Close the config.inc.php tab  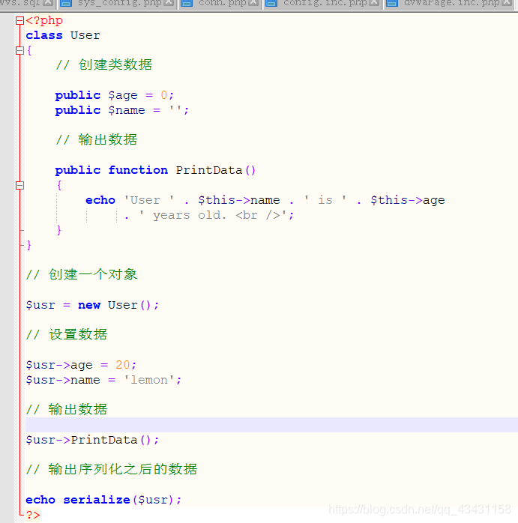pyautogui.click(x=374, y=3)
